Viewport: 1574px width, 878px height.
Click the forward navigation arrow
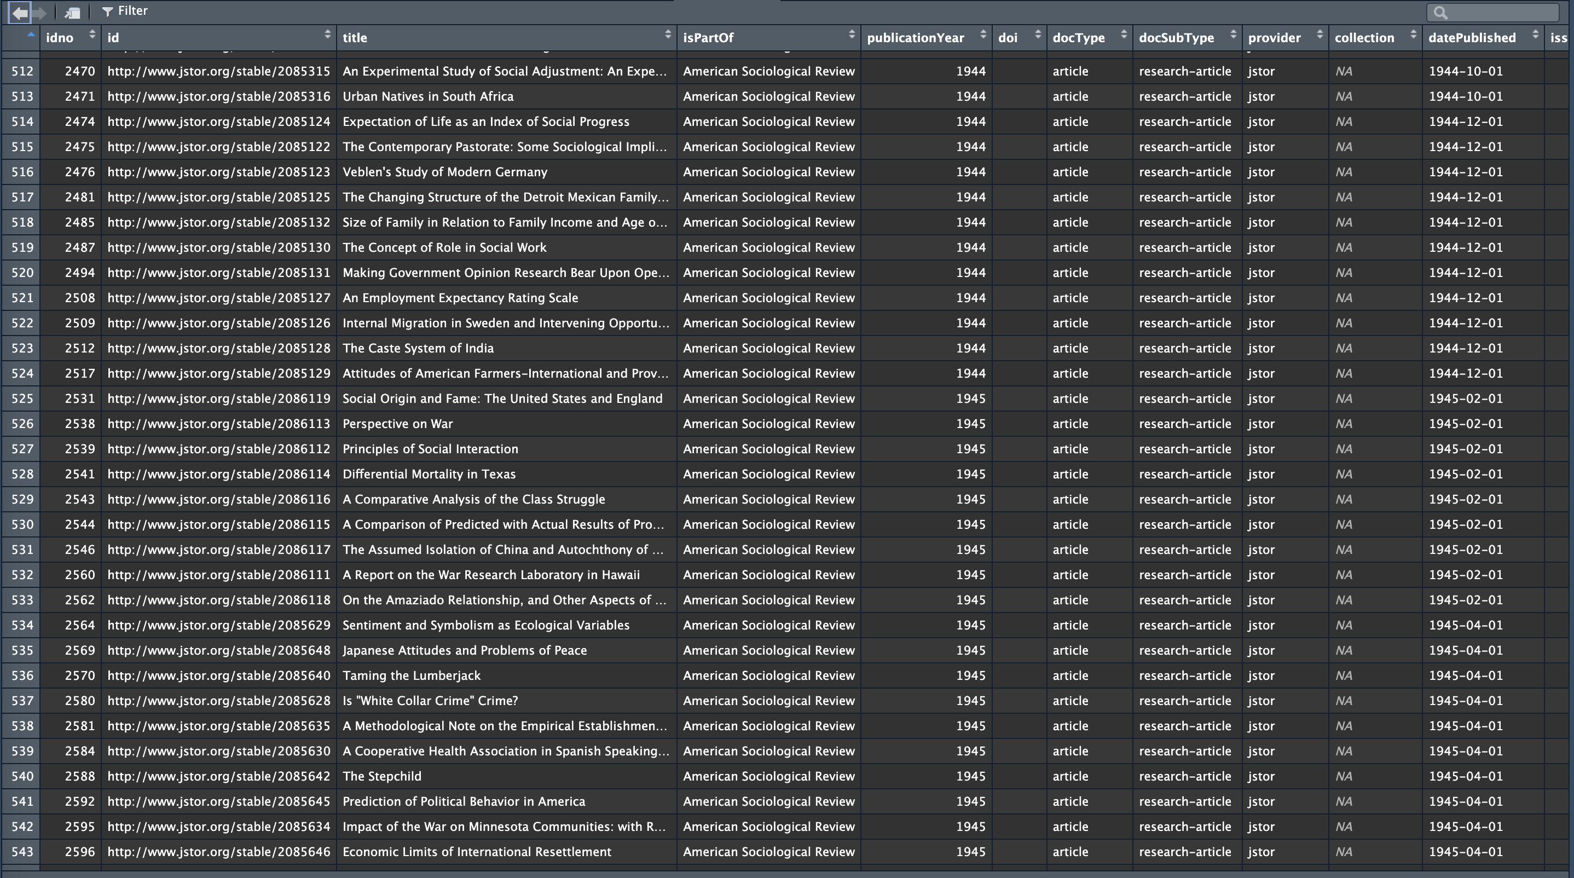40,12
